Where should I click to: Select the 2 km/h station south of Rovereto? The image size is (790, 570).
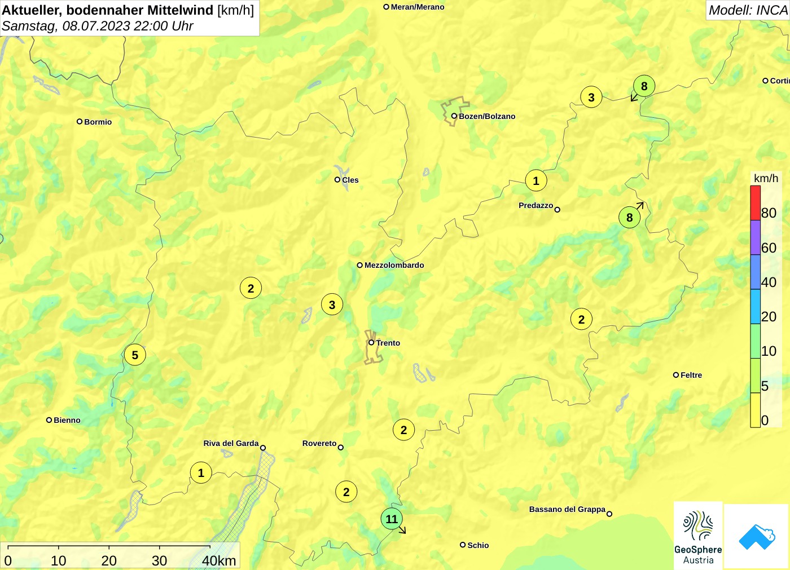tap(346, 492)
